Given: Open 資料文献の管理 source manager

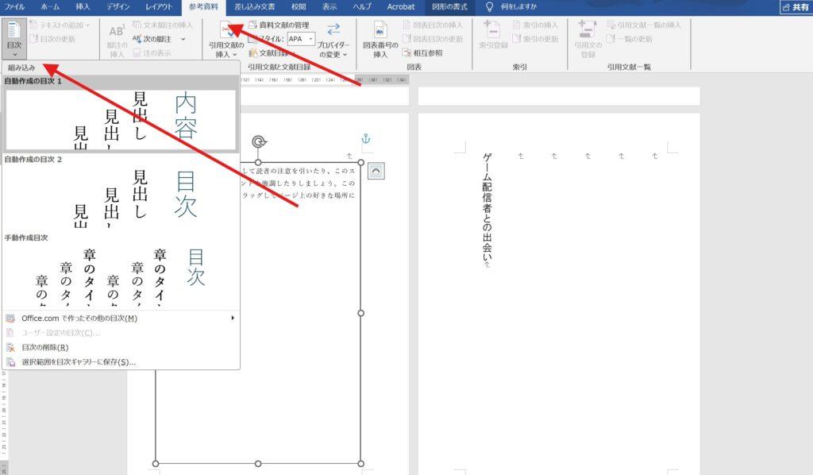Looking at the screenshot, I should pos(282,25).
